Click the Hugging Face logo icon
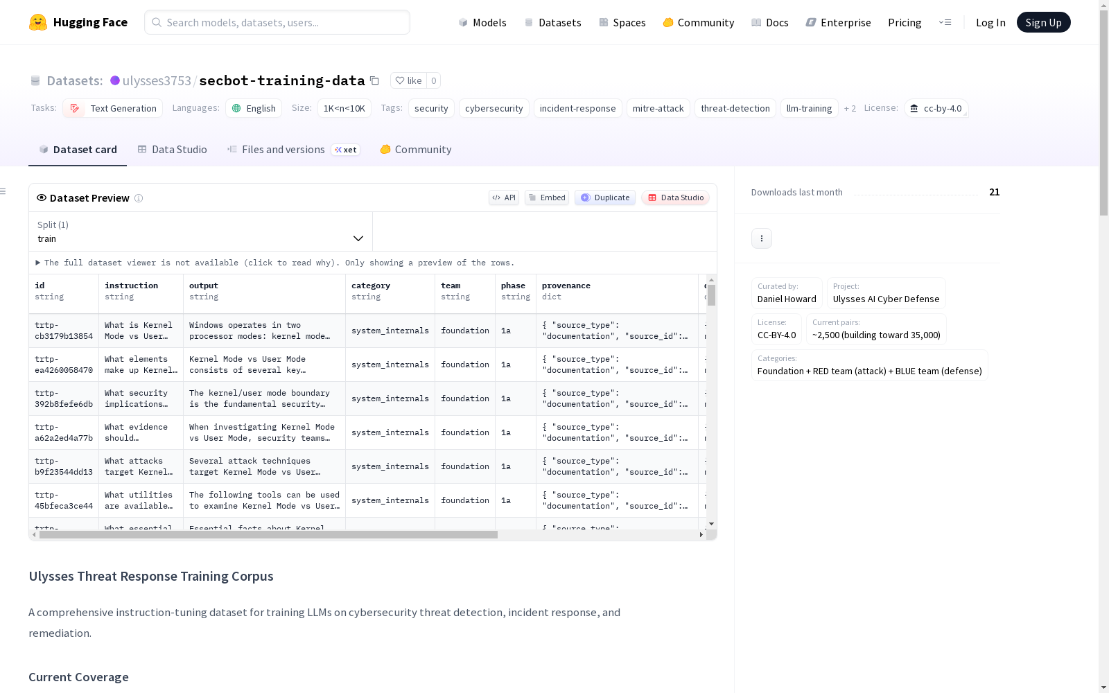1109x693 pixels. (38, 22)
